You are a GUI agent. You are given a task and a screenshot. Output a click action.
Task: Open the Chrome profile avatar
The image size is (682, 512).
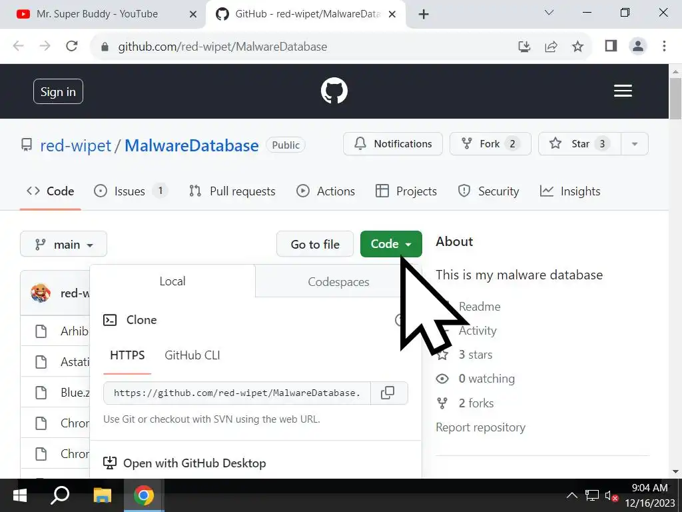click(x=637, y=46)
